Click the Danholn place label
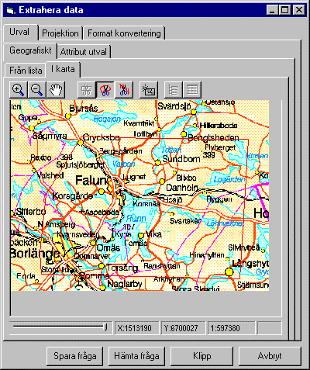 [182, 188]
